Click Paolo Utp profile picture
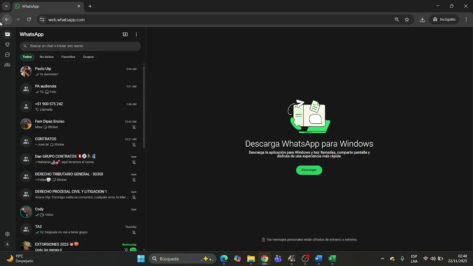473x266 pixels. (x=26, y=71)
